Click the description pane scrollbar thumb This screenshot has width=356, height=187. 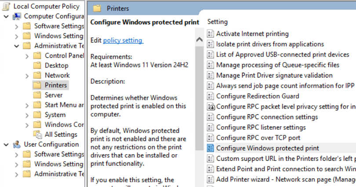(x=200, y=99)
